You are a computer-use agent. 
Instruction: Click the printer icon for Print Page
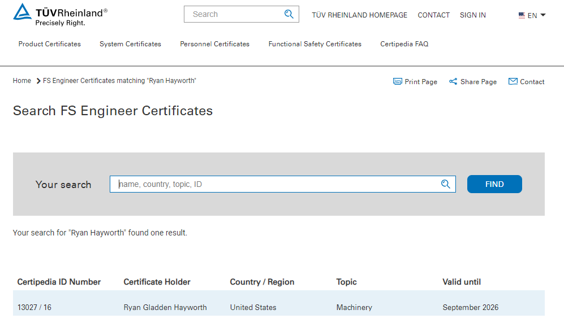pos(398,81)
